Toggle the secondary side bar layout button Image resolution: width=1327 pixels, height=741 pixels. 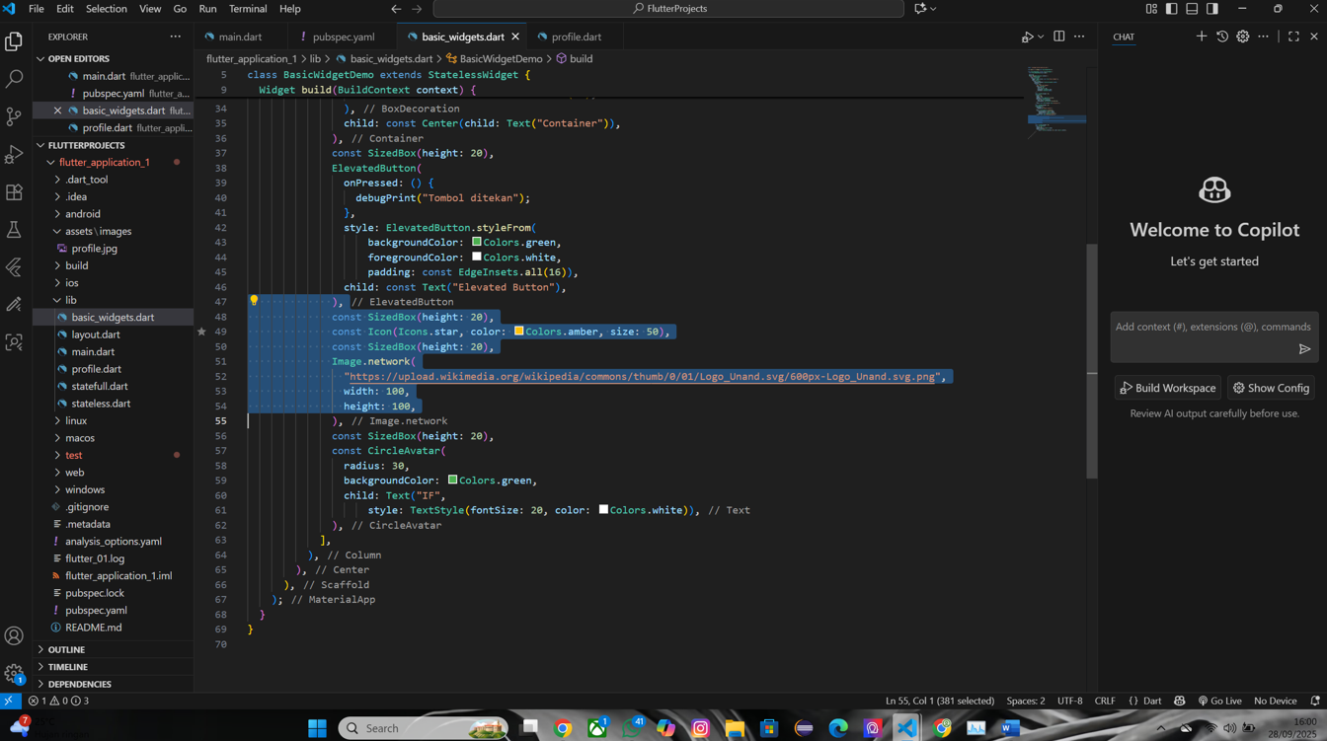click(1212, 9)
